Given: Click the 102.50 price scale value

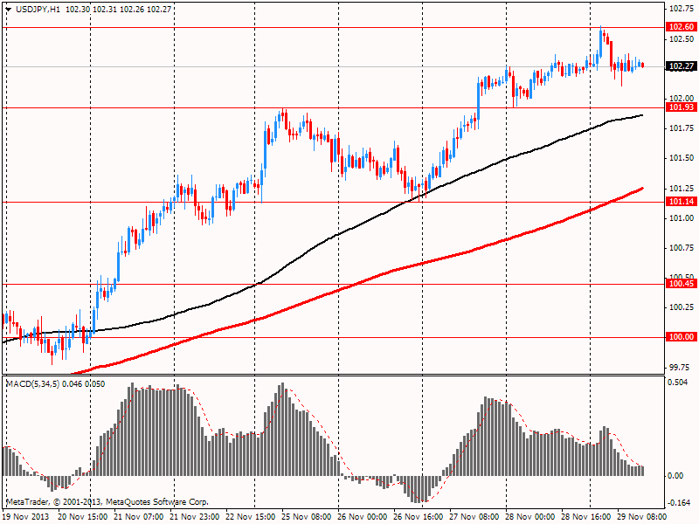Looking at the screenshot, I should pyautogui.click(x=682, y=38).
